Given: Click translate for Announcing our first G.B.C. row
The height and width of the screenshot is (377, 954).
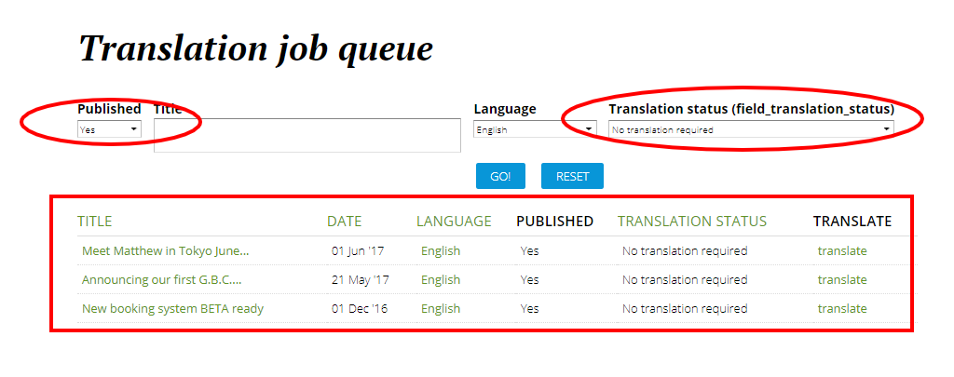Looking at the screenshot, I should [842, 279].
